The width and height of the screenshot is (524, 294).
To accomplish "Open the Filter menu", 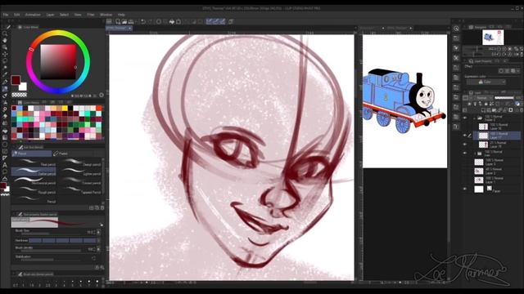I will [x=91, y=15].
